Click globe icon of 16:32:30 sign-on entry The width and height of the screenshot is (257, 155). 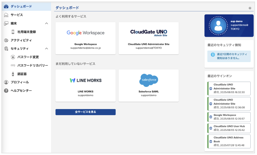[x=211, y=89]
